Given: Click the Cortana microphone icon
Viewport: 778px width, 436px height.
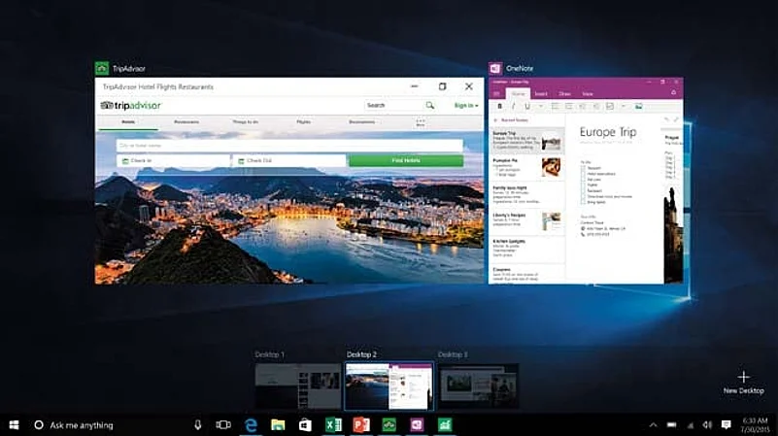Looking at the screenshot, I should [x=198, y=425].
